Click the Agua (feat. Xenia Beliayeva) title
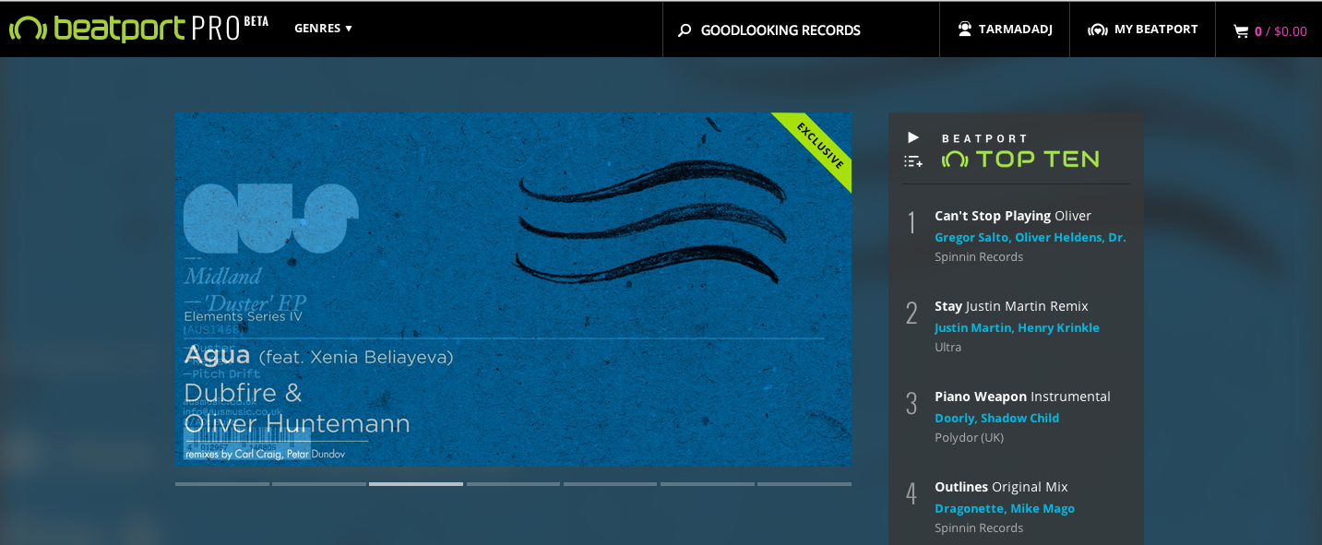The image size is (1322, 545). tap(319, 356)
